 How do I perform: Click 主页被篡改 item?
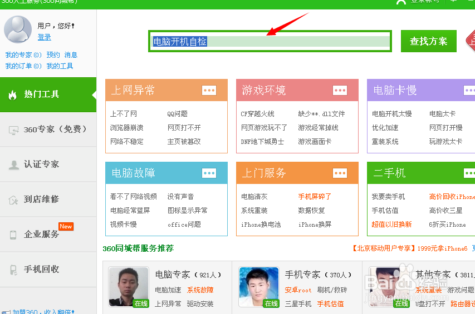pyautogui.click(x=184, y=142)
